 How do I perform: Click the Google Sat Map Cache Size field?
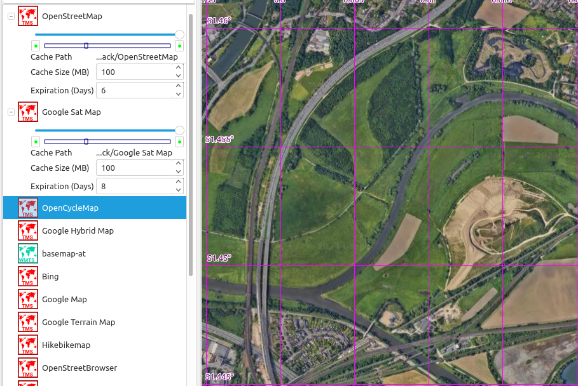pos(134,168)
